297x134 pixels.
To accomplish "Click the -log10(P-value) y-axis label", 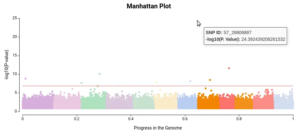I will coord(7,65).
